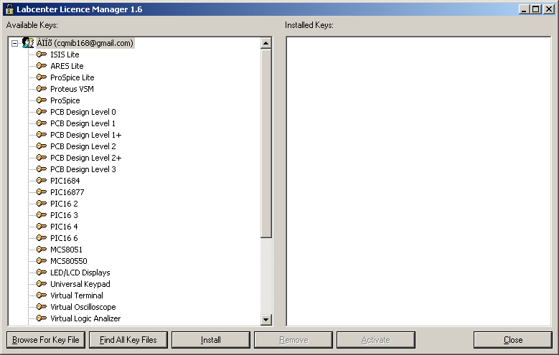Click key icon next to MCS8051

pyautogui.click(x=42, y=250)
